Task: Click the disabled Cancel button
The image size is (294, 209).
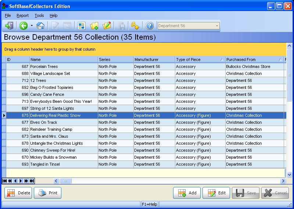Action: pos(275,193)
